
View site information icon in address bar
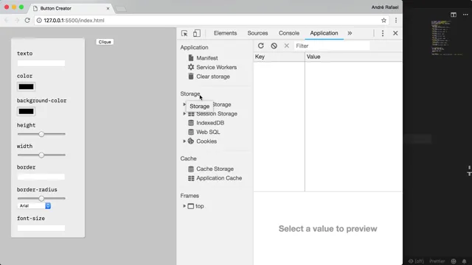click(39, 21)
